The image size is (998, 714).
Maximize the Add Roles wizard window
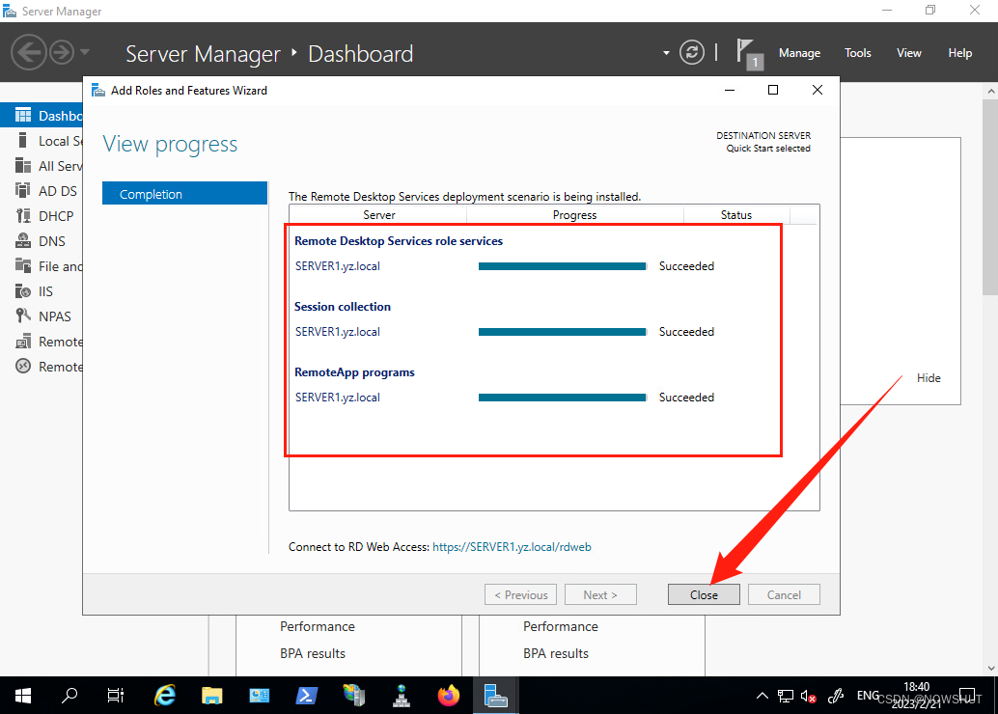point(773,91)
